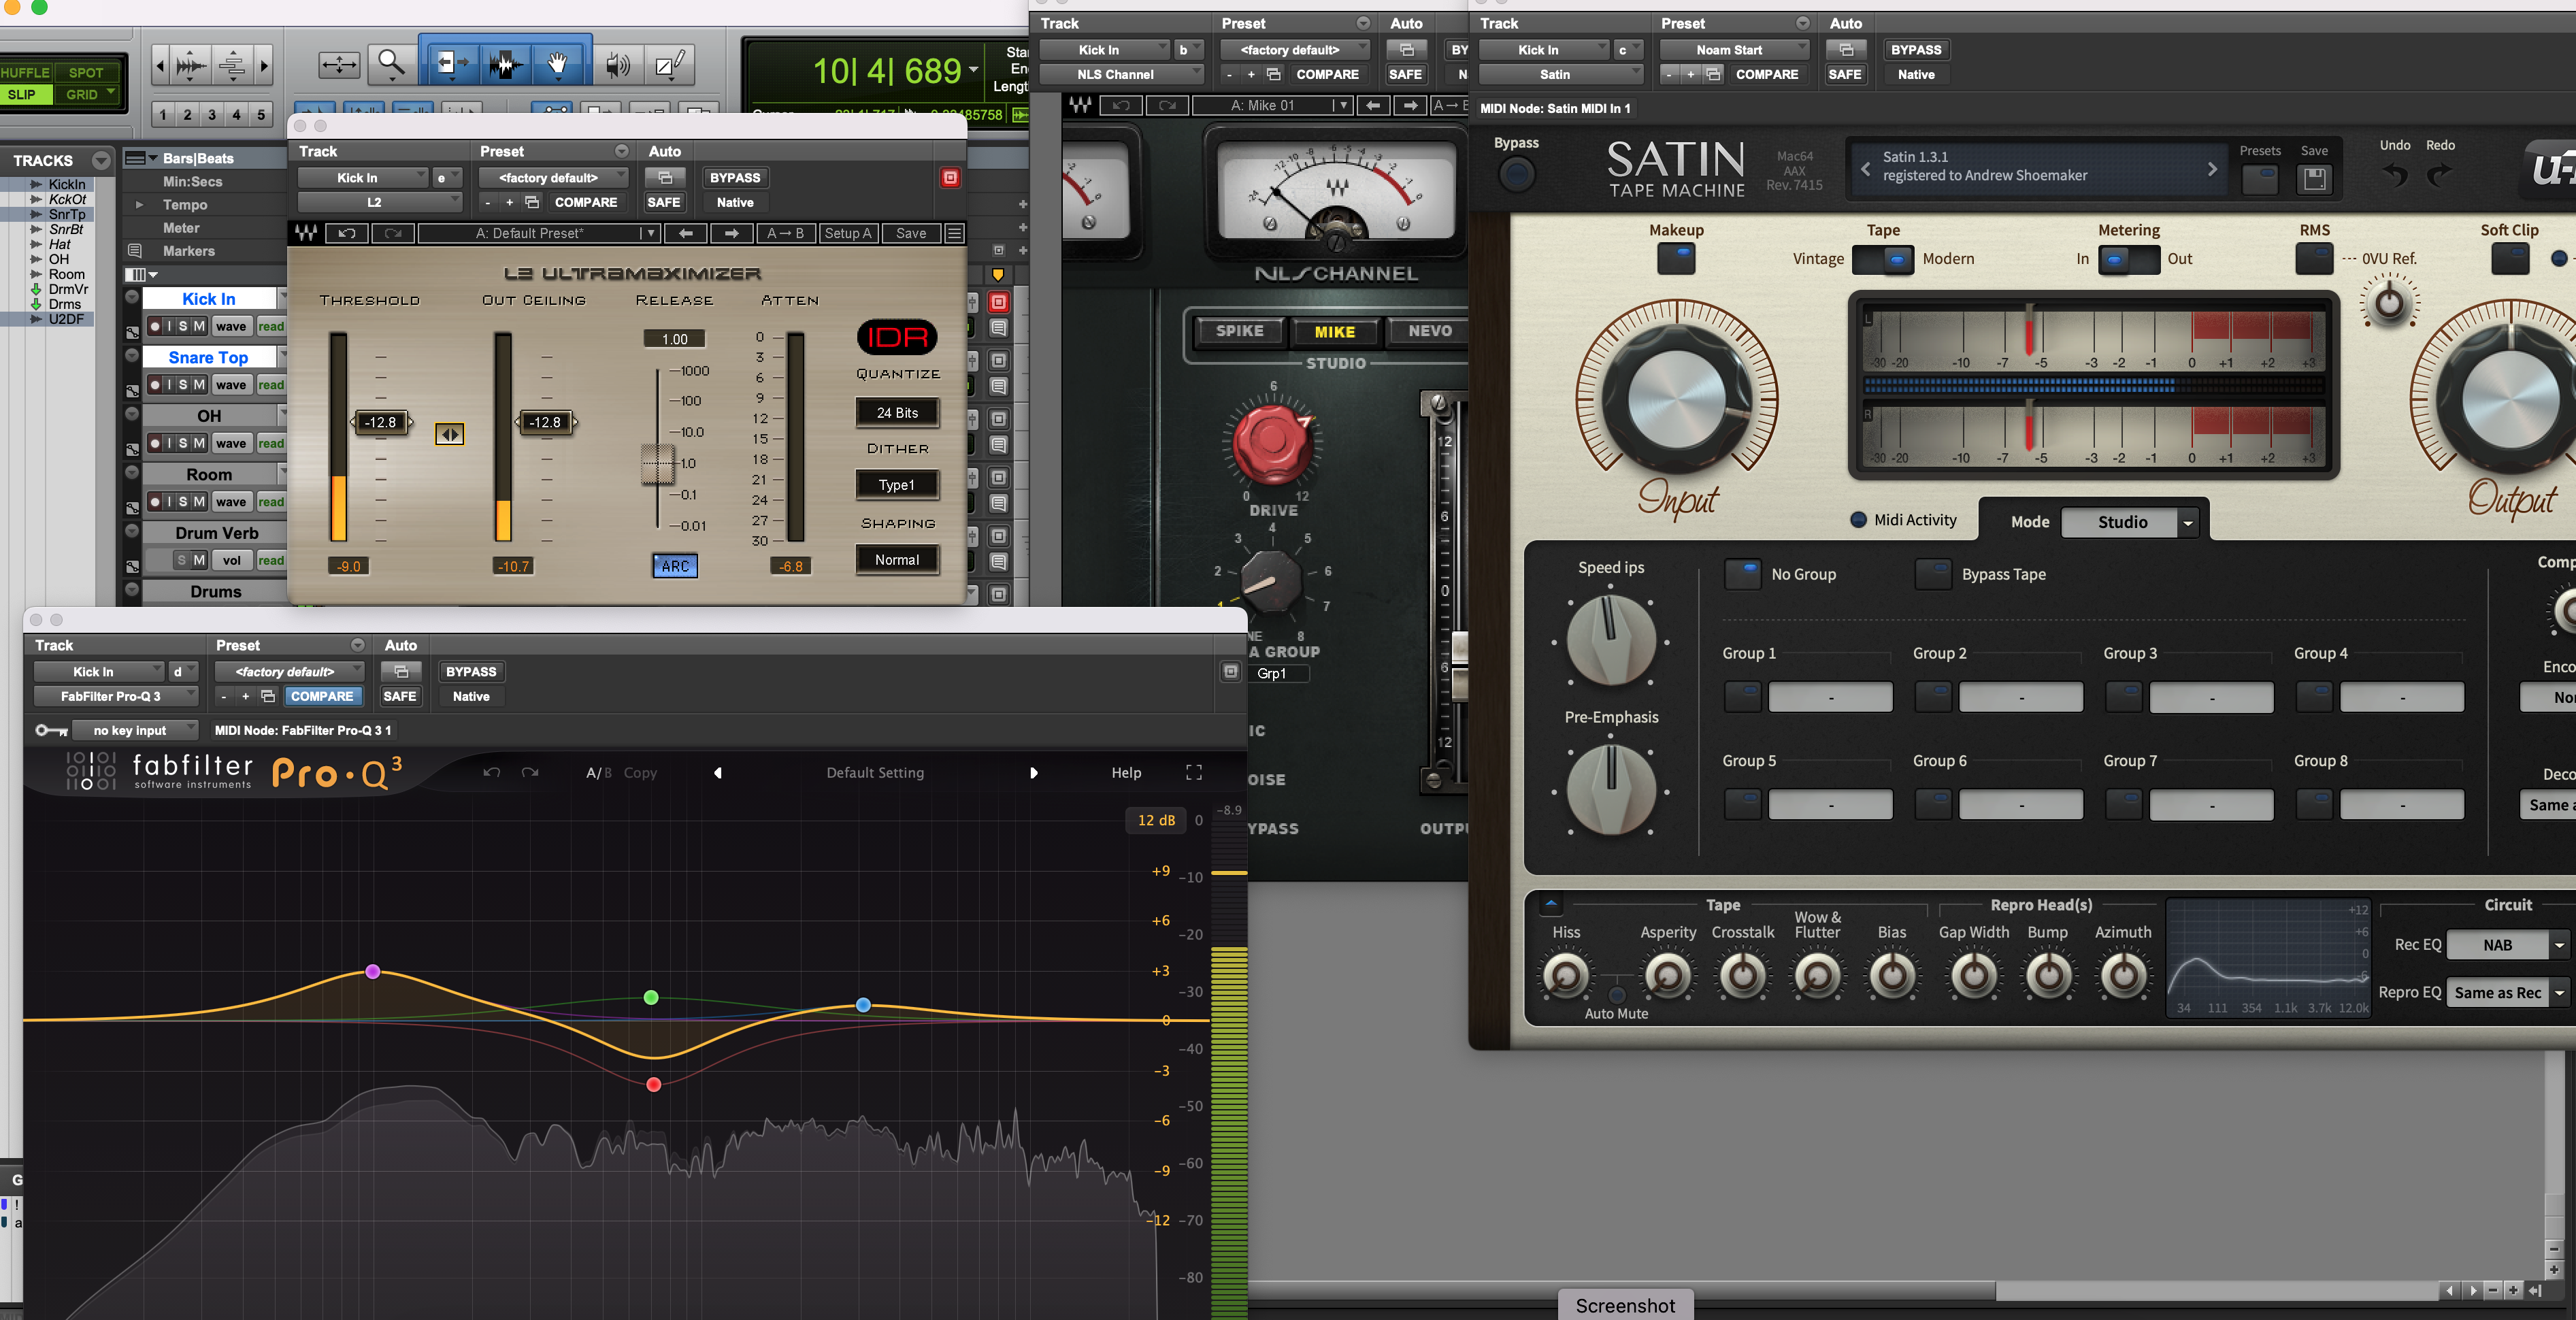
Task: Click Satin Save floppy disk icon
Action: (x=2314, y=179)
